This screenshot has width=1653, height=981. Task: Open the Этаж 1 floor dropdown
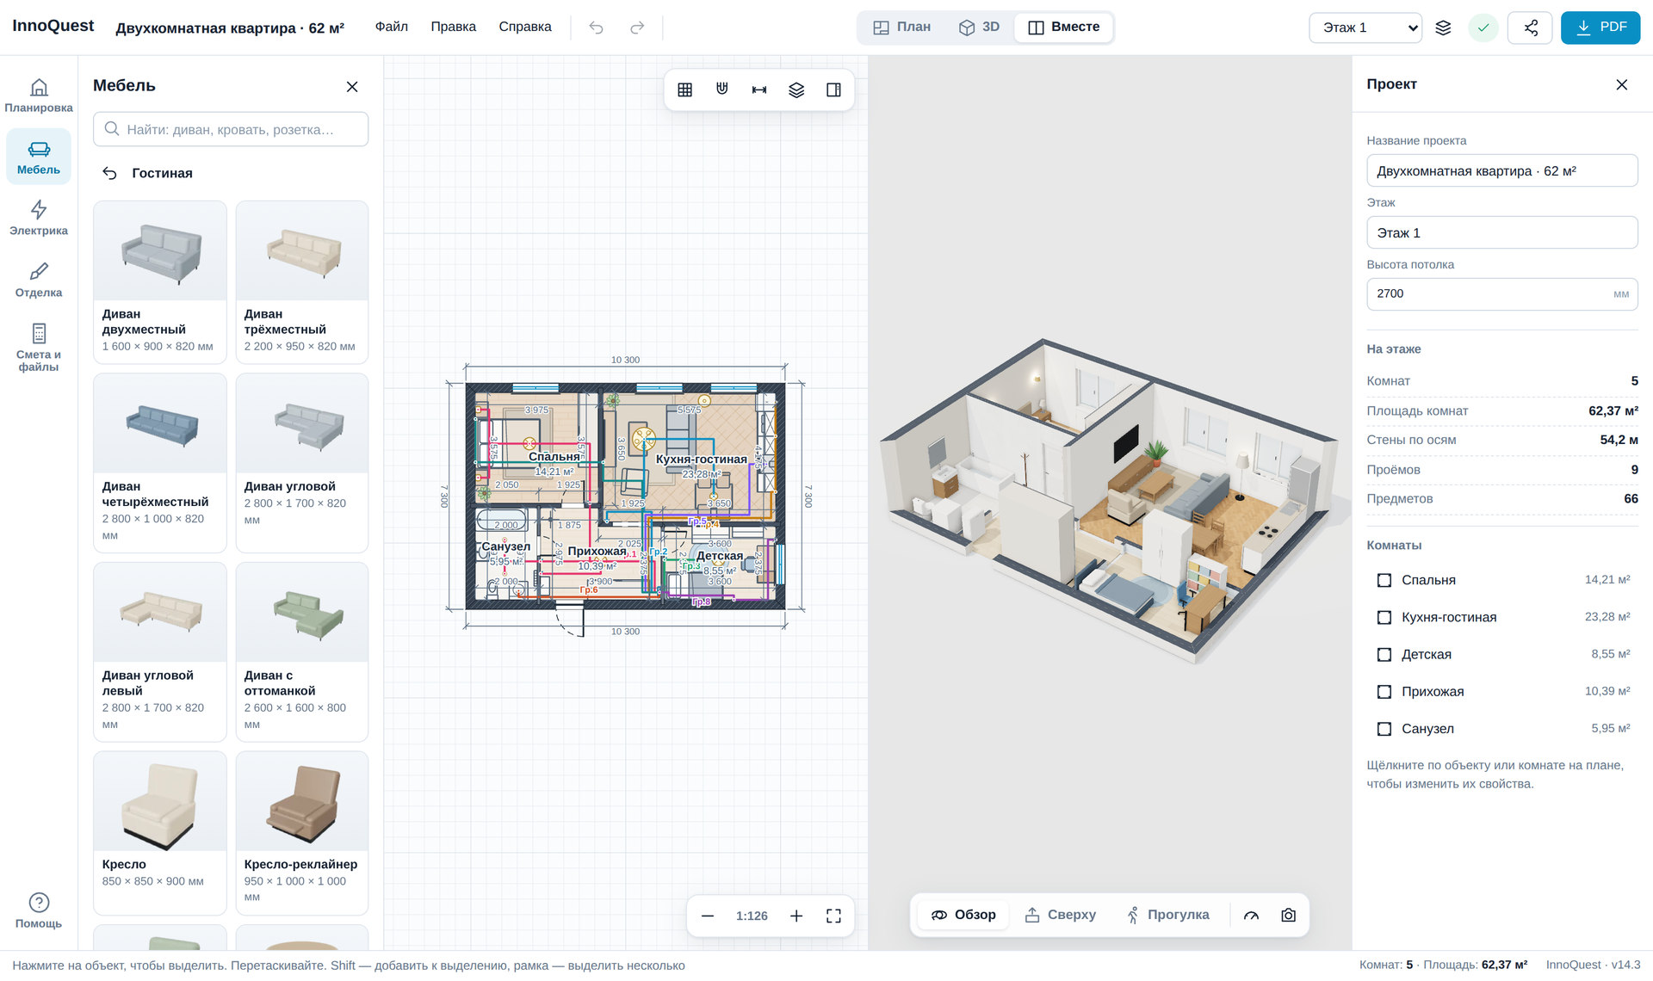click(x=1365, y=28)
